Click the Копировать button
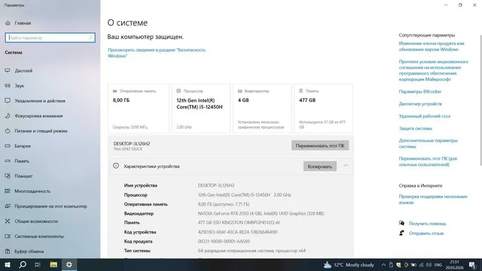The width and height of the screenshot is (482, 271). (320, 166)
